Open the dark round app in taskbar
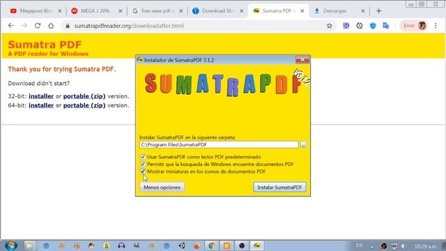The height and width of the screenshot is (251, 446). point(242,245)
